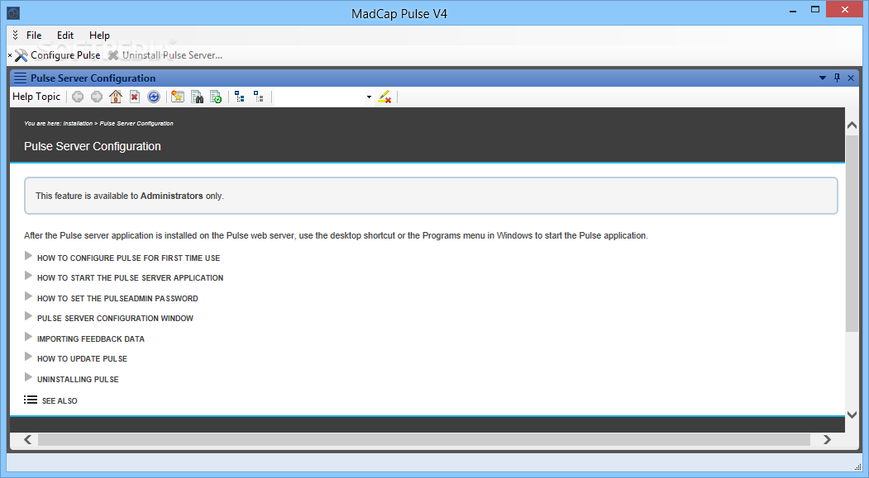Click the Help Topic toolbar label
869x478 pixels.
36,97
